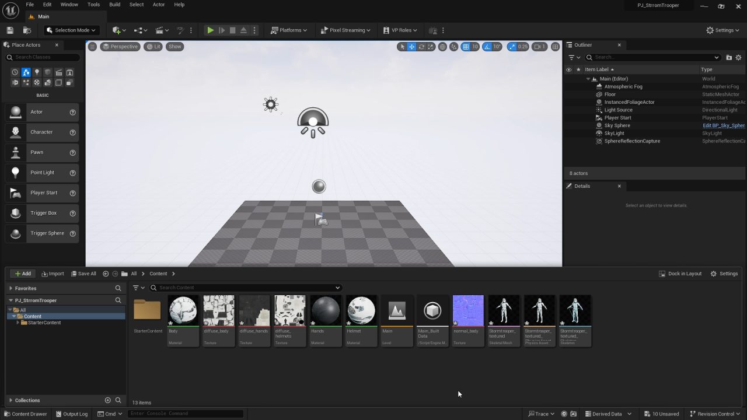The height and width of the screenshot is (420, 747).
Task: Expand the StarterContent folder in the tree
Action: (x=18, y=323)
